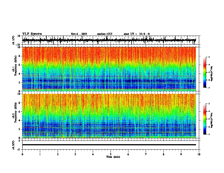Click the ch.2 spectrogram plot
224x173 pixels.
tap(109, 116)
